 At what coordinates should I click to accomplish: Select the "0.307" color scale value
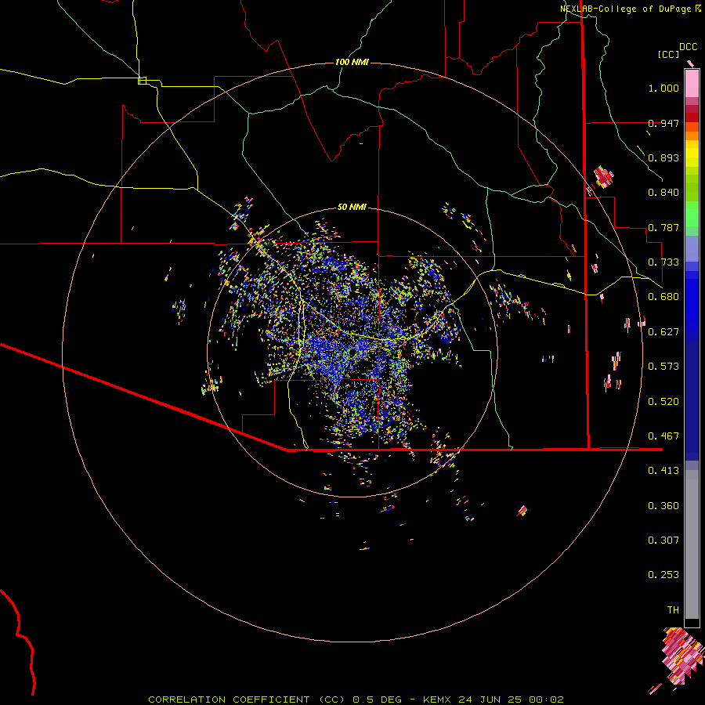pos(663,540)
